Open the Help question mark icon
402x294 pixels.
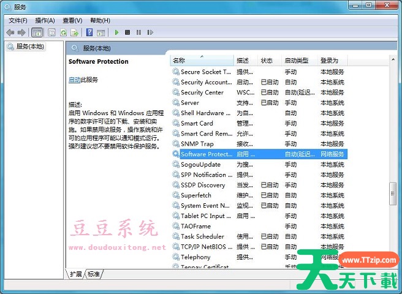(x=89, y=32)
